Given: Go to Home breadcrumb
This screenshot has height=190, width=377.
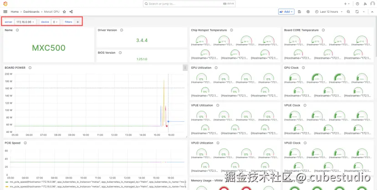Looking at the screenshot, I should click(15, 11).
